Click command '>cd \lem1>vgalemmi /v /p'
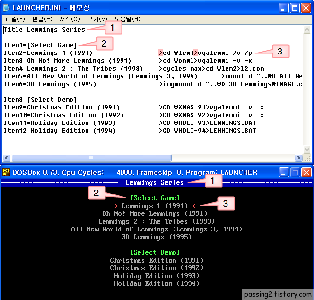This screenshot has height=300, width=314. coord(206,53)
